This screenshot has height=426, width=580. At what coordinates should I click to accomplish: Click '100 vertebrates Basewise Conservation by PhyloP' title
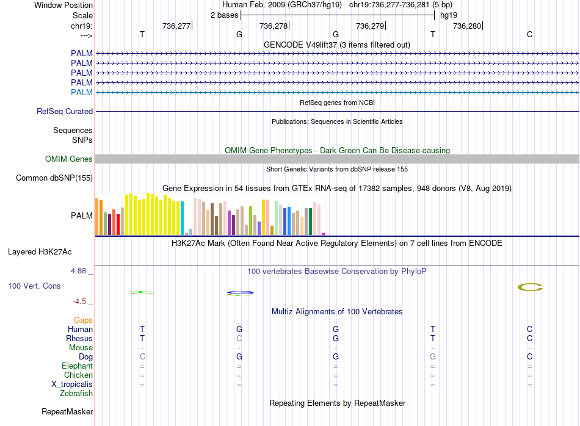coord(337,272)
